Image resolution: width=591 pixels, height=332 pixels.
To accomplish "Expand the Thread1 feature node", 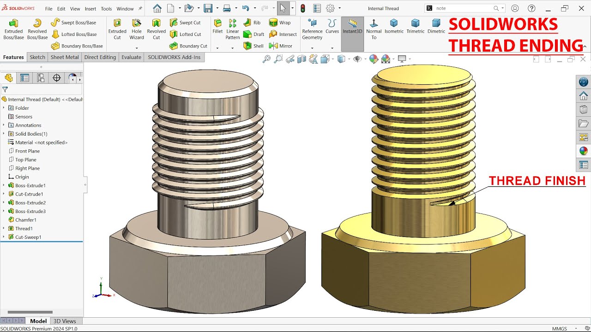I will point(4,228).
